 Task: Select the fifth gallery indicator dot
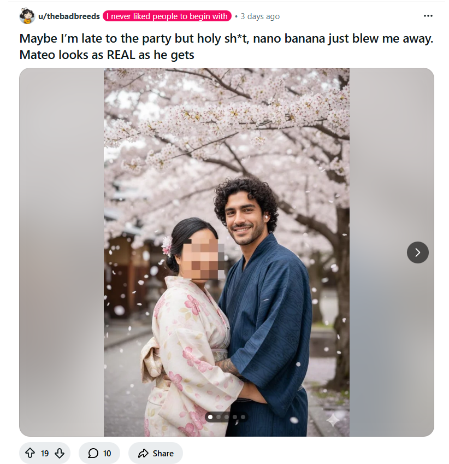243,417
